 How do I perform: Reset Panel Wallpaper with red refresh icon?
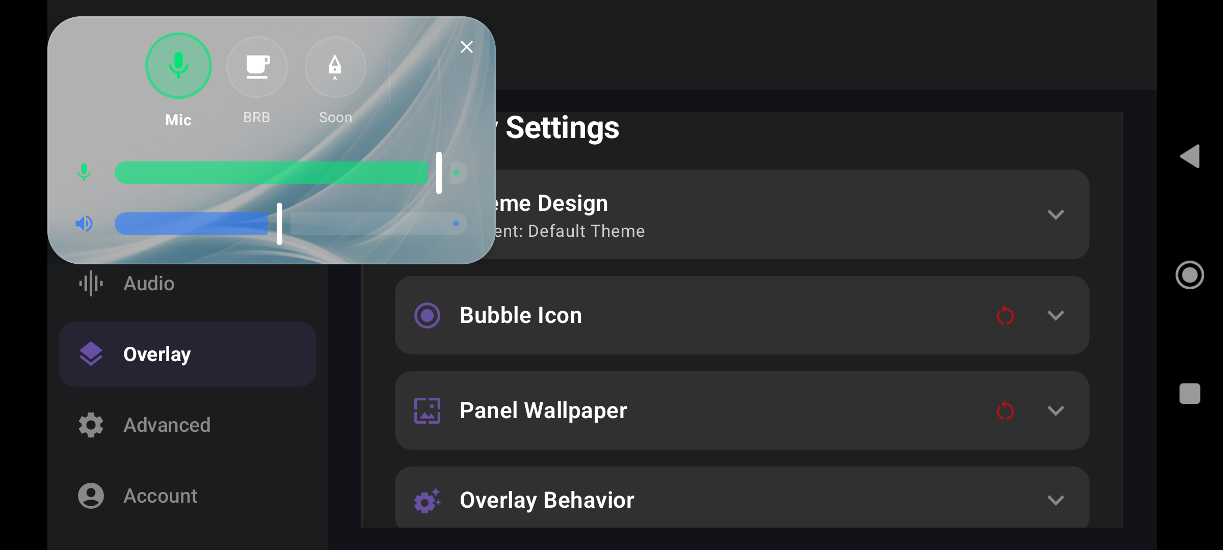tap(1005, 410)
